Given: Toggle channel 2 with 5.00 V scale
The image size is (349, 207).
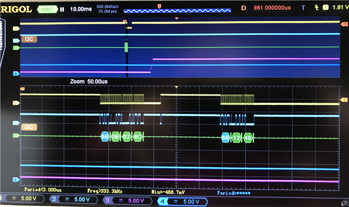Looking at the screenshot, I should [x=74, y=199].
